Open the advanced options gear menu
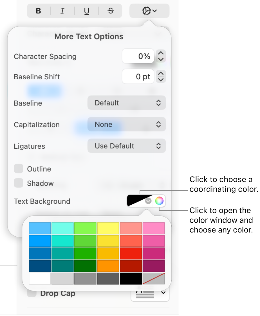This screenshot has height=316, width=260. click(x=149, y=11)
